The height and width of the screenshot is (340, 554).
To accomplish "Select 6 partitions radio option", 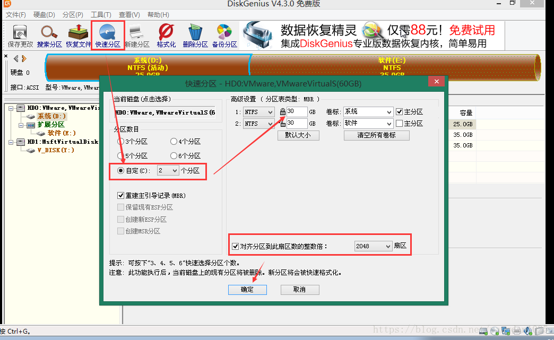I will [174, 156].
